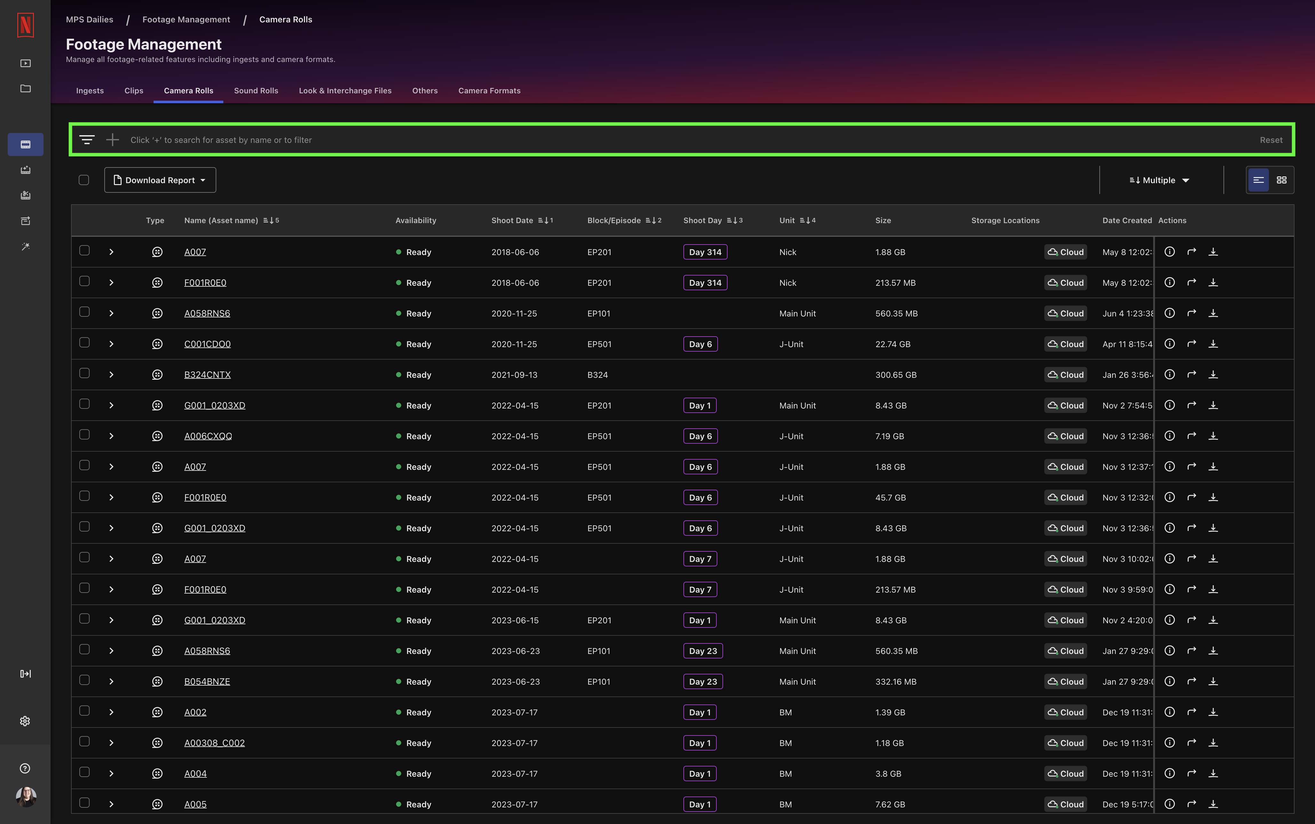Share the B324CNTX camera roll
The image size is (1315, 824).
pyautogui.click(x=1192, y=374)
